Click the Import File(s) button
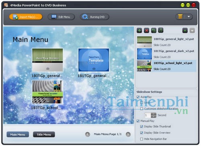This screenshot has height=146, width=201. [26, 17]
